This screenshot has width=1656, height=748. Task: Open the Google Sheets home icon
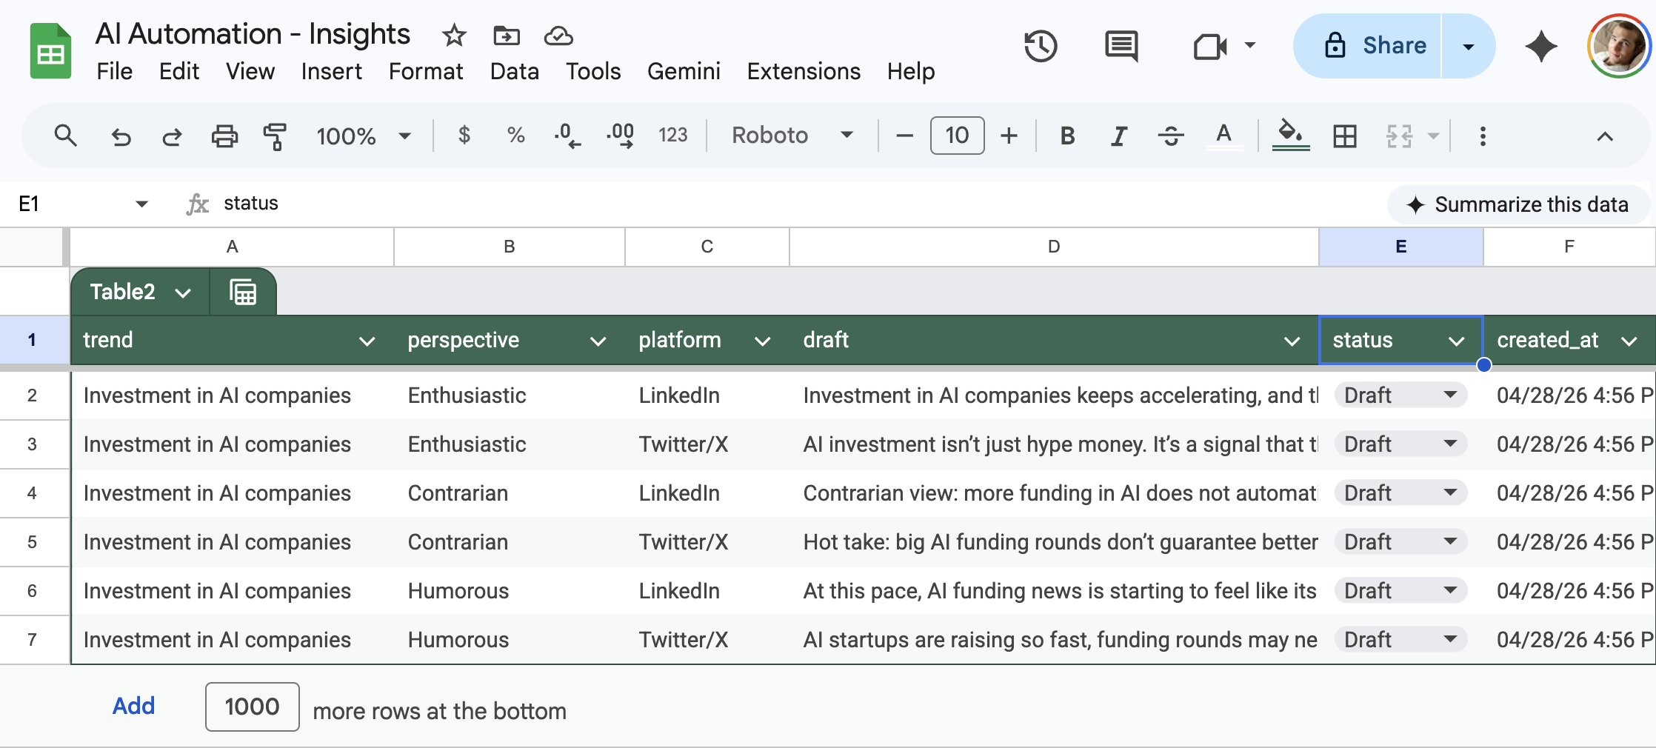coord(50,51)
